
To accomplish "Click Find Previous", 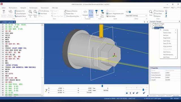I will 159,11.
